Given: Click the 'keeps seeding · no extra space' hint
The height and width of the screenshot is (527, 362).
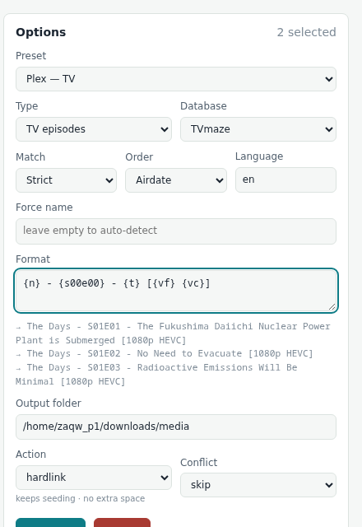Looking at the screenshot, I should coord(81,498).
